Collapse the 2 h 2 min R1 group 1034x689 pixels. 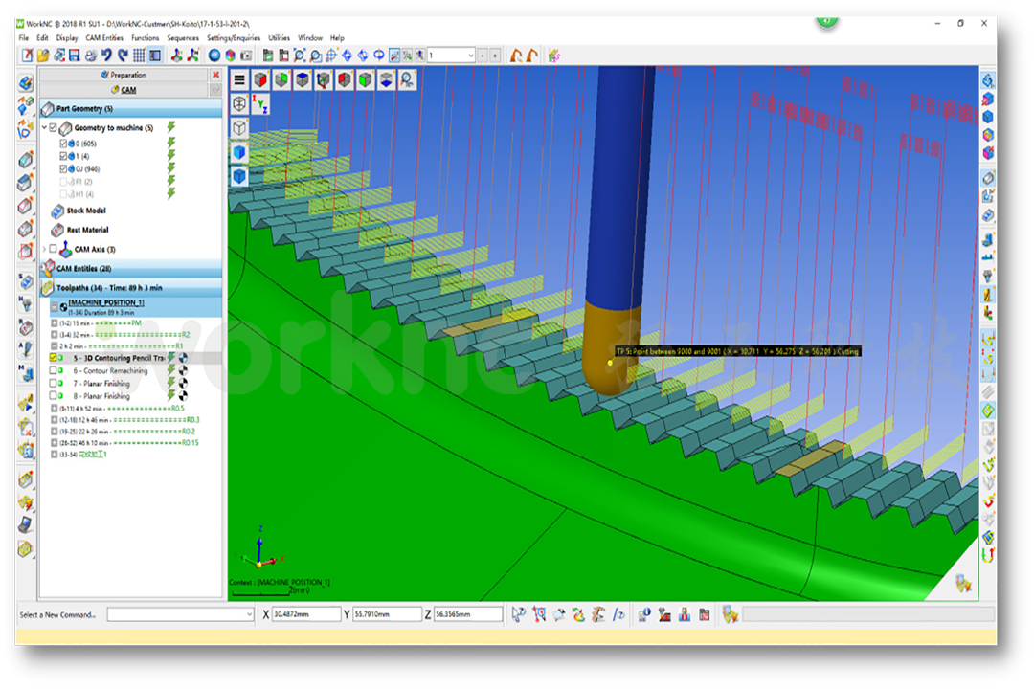[54, 346]
